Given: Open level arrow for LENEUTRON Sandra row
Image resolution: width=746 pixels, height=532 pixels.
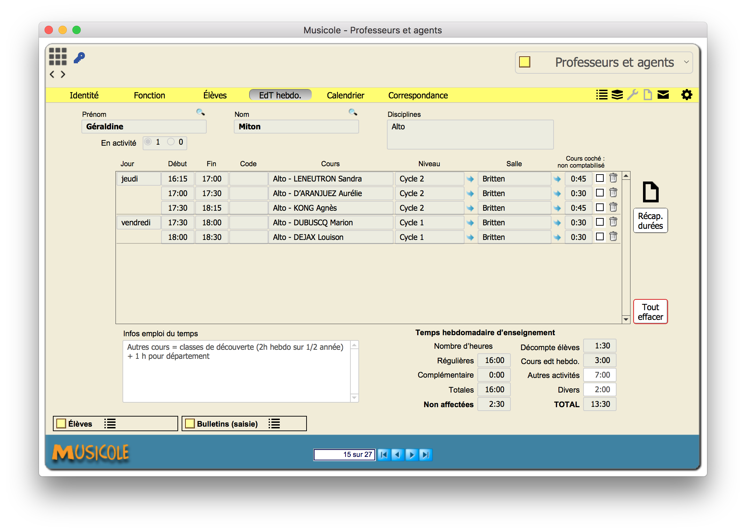Looking at the screenshot, I should point(470,179).
